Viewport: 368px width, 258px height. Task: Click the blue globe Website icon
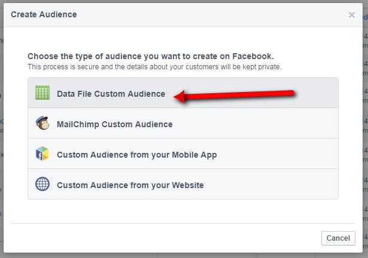pos(42,184)
